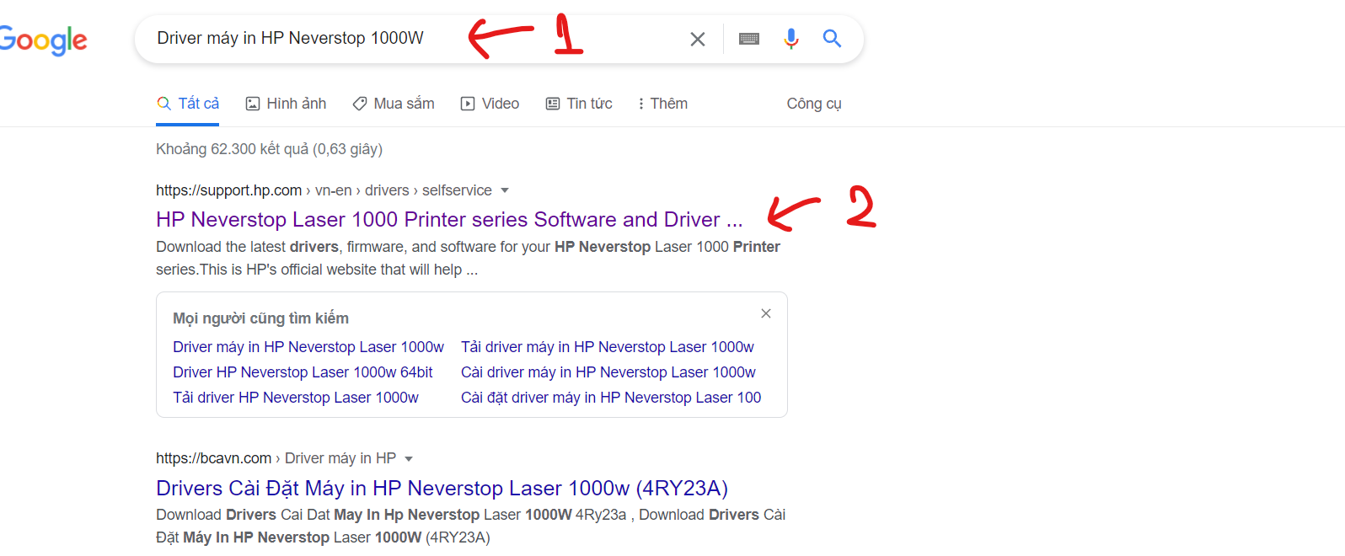Go to the Video tab
1345x556 pixels.
(490, 104)
